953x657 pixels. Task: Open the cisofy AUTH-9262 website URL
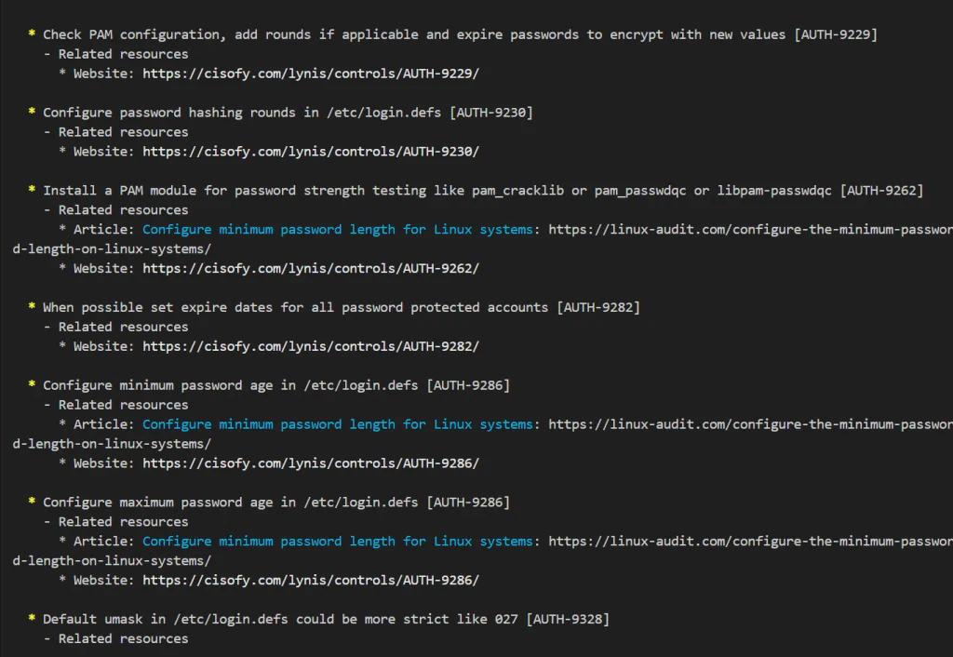point(311,268)
